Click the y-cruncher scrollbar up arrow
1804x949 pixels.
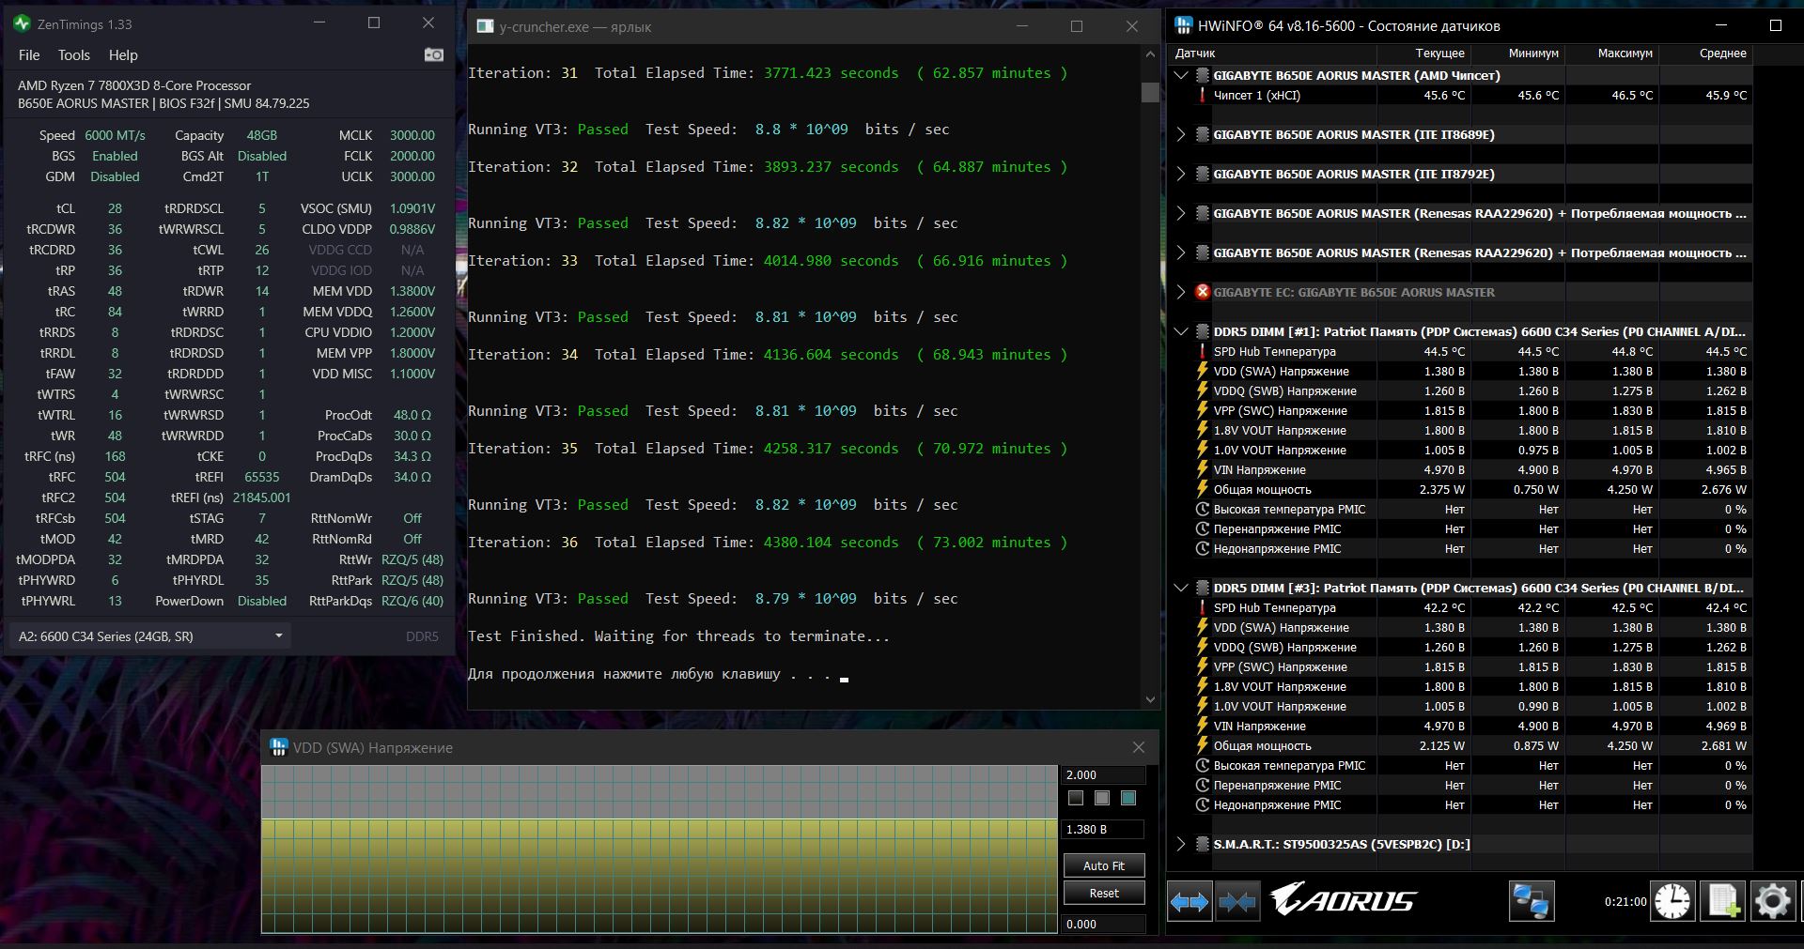point(1150,54)
